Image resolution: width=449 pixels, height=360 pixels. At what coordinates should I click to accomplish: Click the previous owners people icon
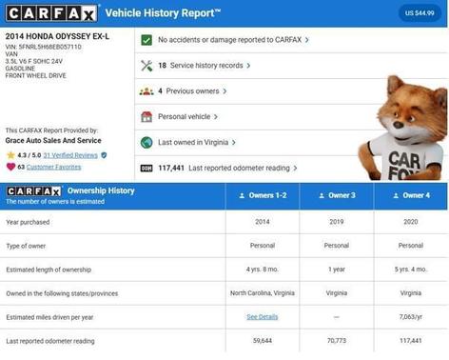tap(146, 91)
